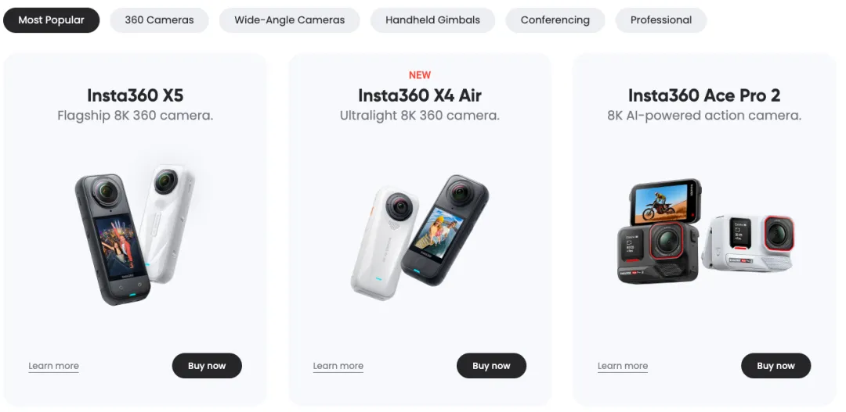Open Learn more for Insta360 X4 Air
This screenshot has width=846, height=412.
pyautogui.click(x=338, y=366)
